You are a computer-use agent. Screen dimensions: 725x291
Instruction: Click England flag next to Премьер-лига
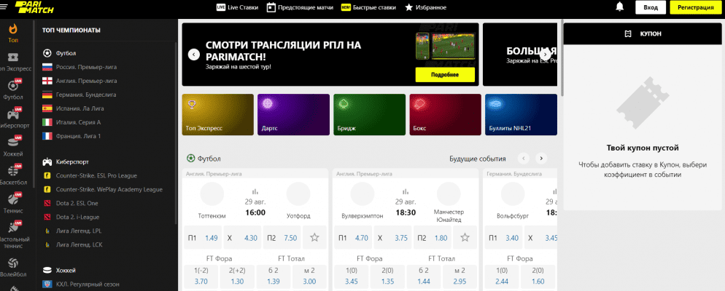(x=47, y=81)
